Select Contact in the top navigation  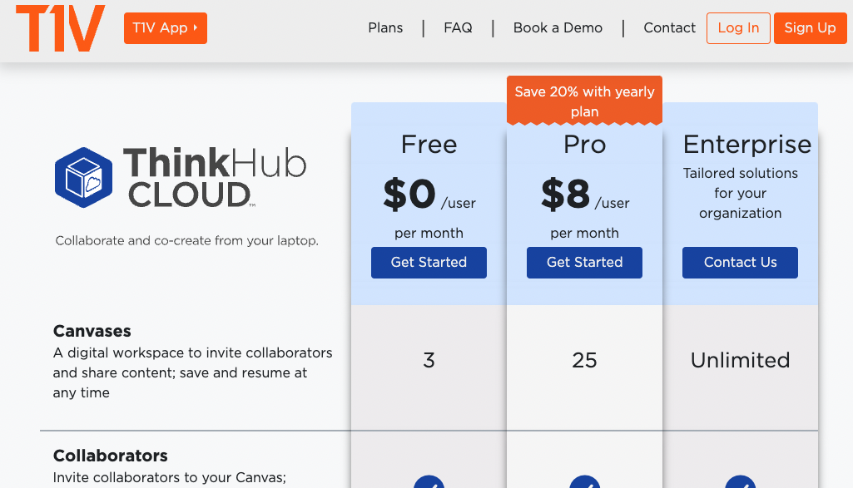coord(669,27)
